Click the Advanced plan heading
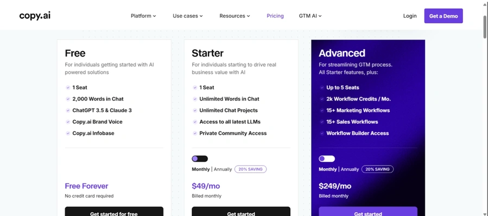Image resolution: width=488 pixels, height=216 pixels. pos(342,53)
